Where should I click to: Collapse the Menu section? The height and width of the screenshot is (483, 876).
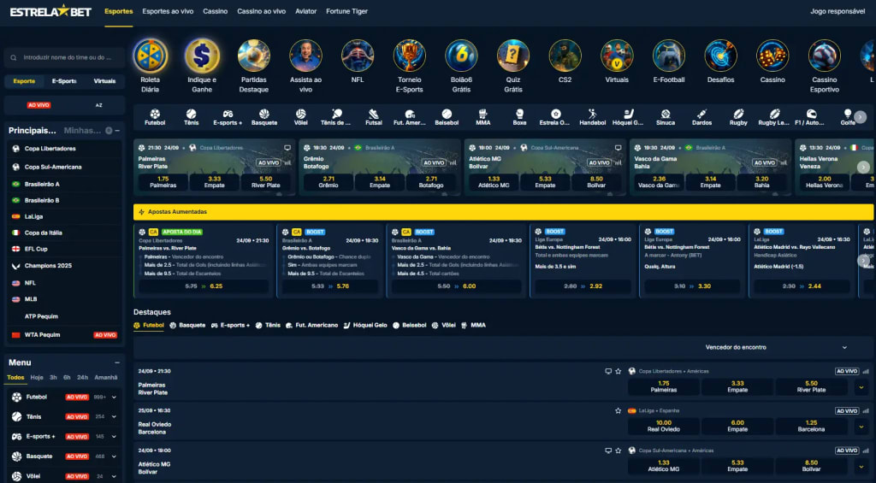[116, 363]
